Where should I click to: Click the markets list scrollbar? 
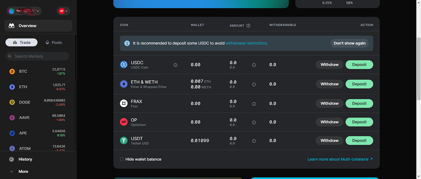(x=75, y=57)
